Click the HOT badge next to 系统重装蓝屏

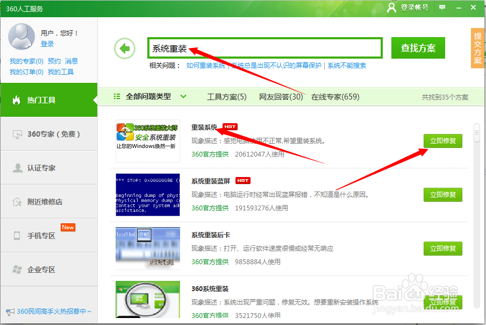243,180
